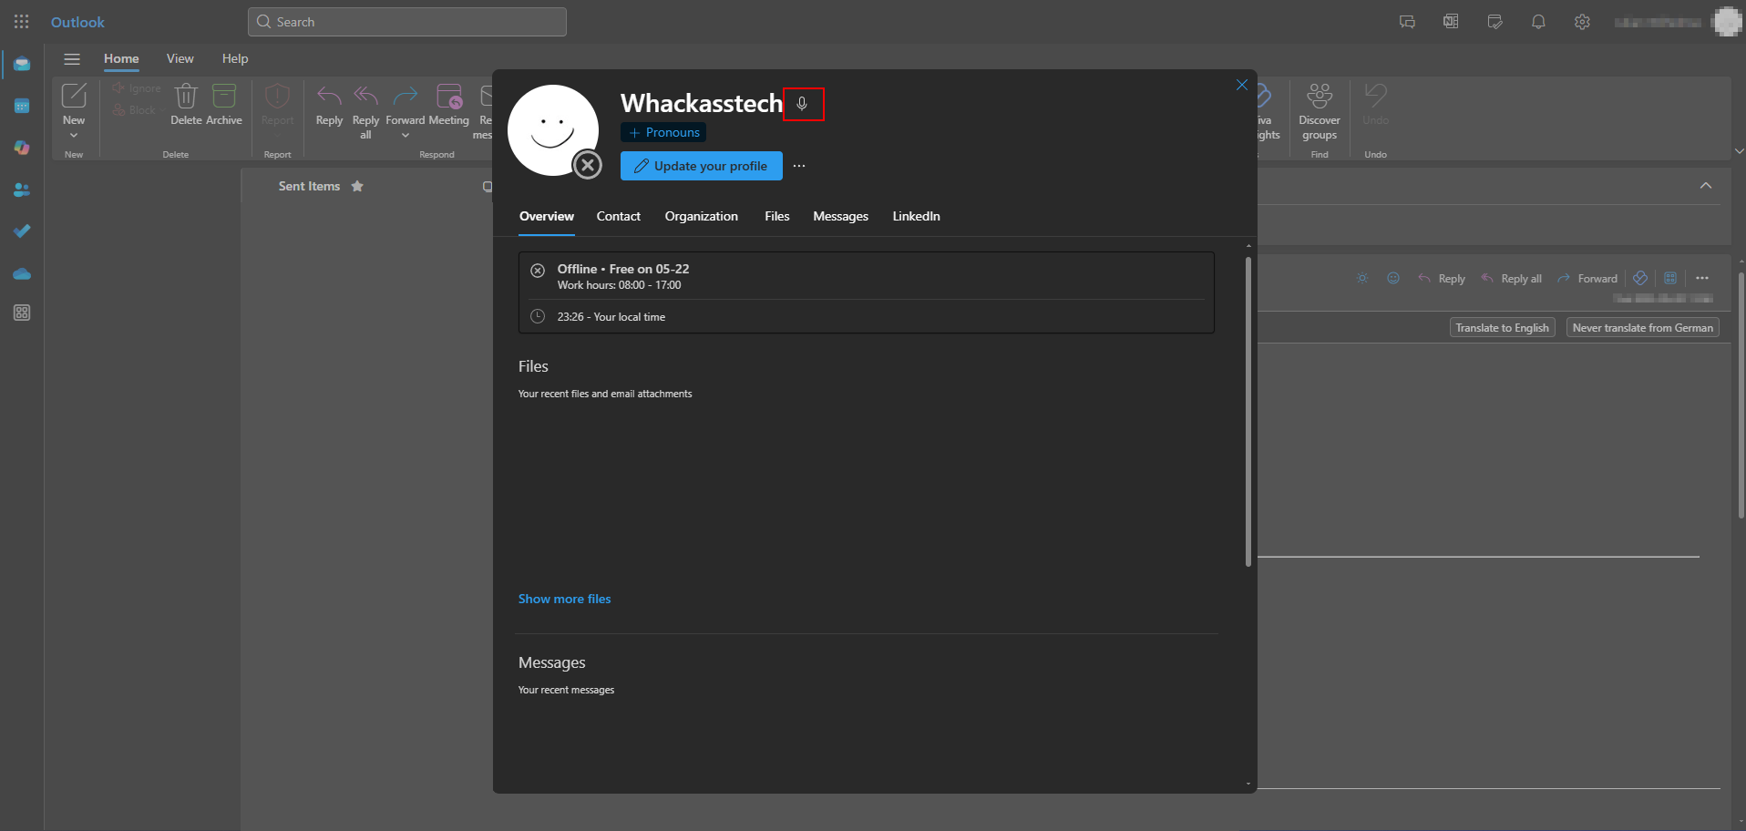The height and width of the screenshot is (831, 1746).
Task: Click the 23:26 Your local time text
Action: 611,317
